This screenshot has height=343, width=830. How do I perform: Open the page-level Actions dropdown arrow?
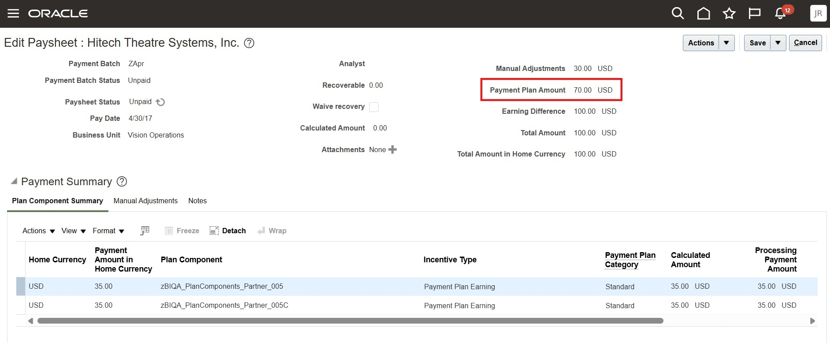click(x=726, y=43)
